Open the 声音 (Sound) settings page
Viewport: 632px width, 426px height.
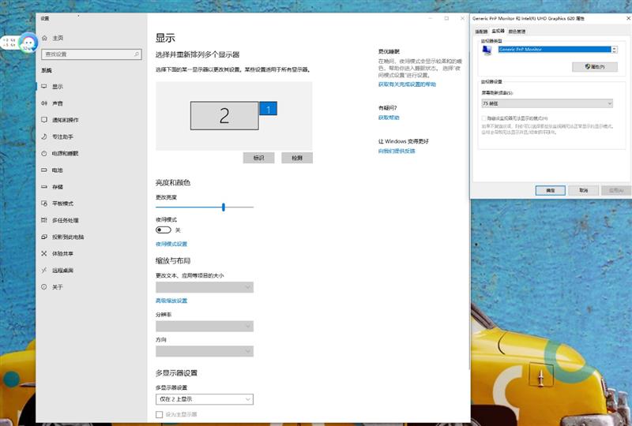coord(58,103)
